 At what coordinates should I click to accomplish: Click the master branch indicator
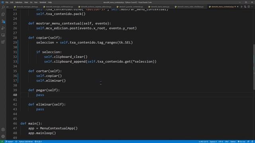[x=10, y=141]
